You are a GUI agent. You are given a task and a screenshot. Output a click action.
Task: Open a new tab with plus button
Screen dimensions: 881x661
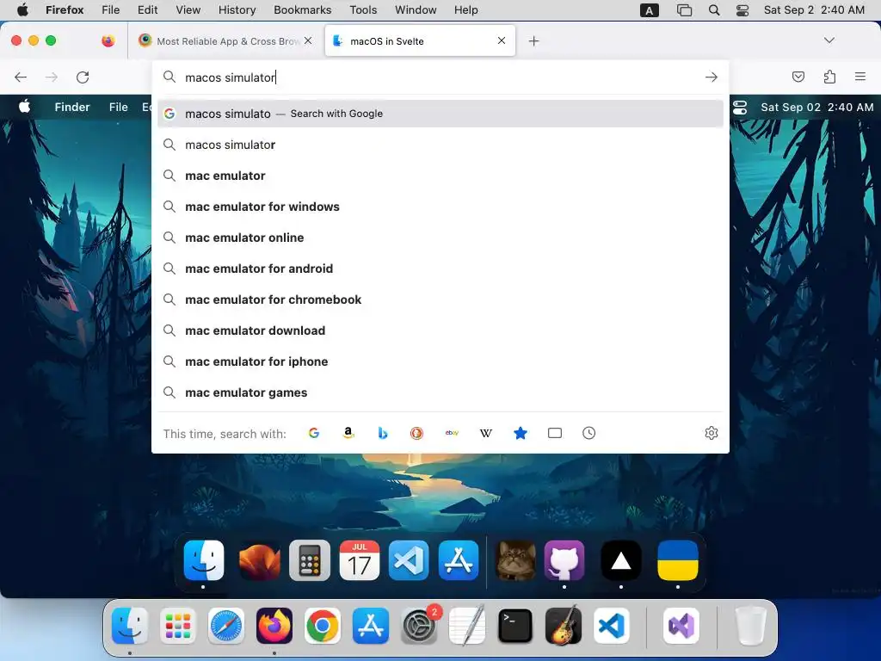pyautogui.click(x=533, y=41)
